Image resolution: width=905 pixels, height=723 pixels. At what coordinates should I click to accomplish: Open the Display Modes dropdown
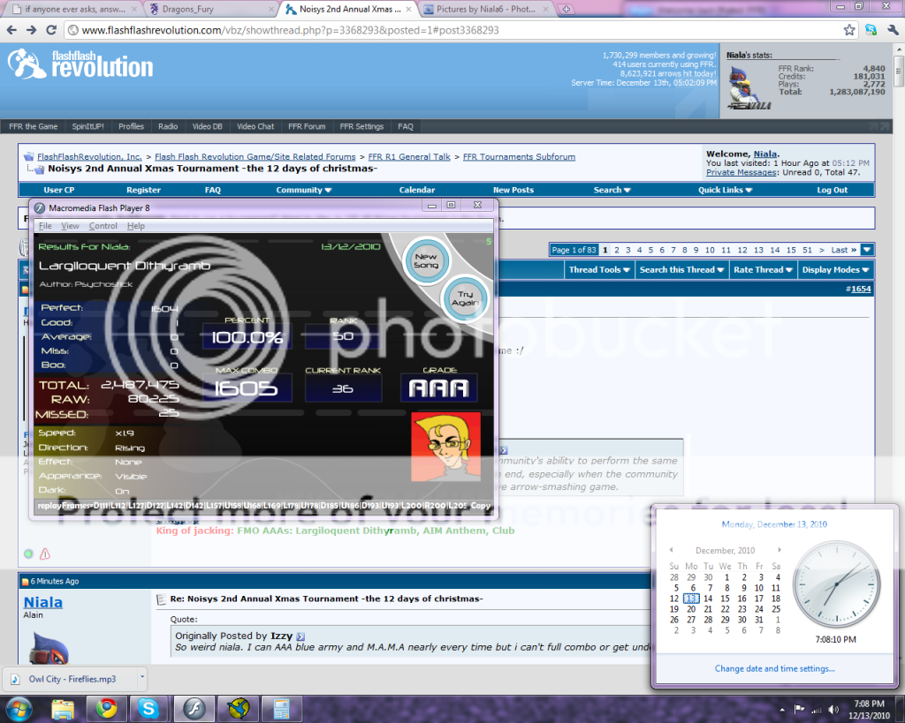pos(835,270)
